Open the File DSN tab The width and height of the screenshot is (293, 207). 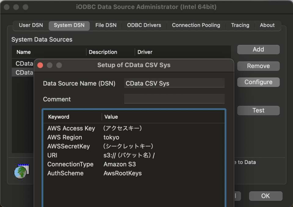[x=106, y=25]
